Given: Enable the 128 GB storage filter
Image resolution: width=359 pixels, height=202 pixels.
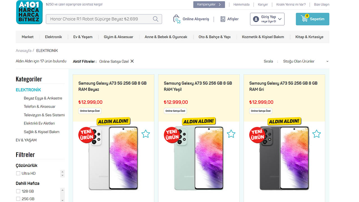Looking at the screenshot, I should 18,191.
